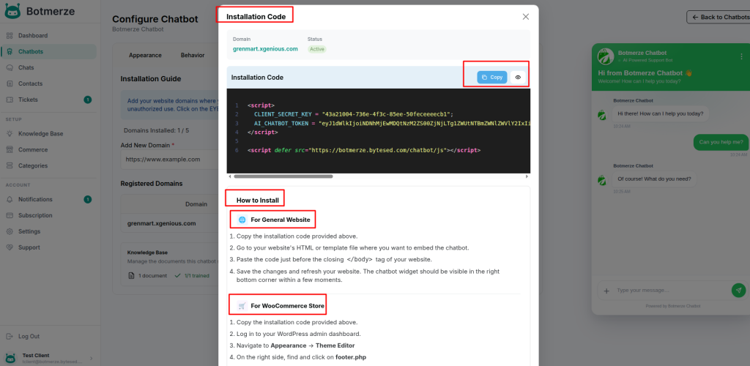This screenshot has height=366, width=750.
Task: Copy the installation code
Action: (x=492, y=77)
